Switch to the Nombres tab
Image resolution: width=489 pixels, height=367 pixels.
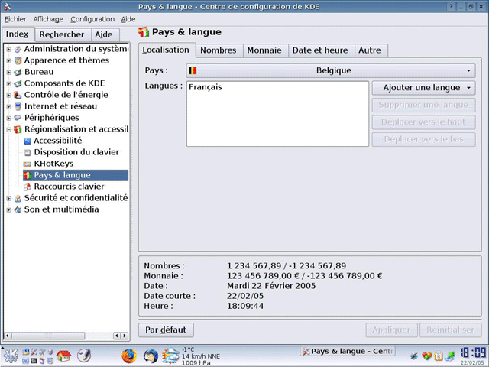(x=219, y=50)
